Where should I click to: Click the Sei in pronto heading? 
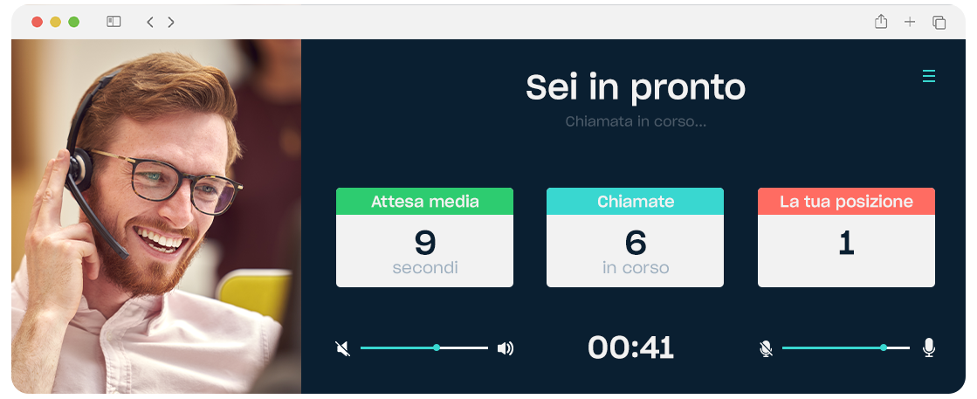tap(636, 87)
